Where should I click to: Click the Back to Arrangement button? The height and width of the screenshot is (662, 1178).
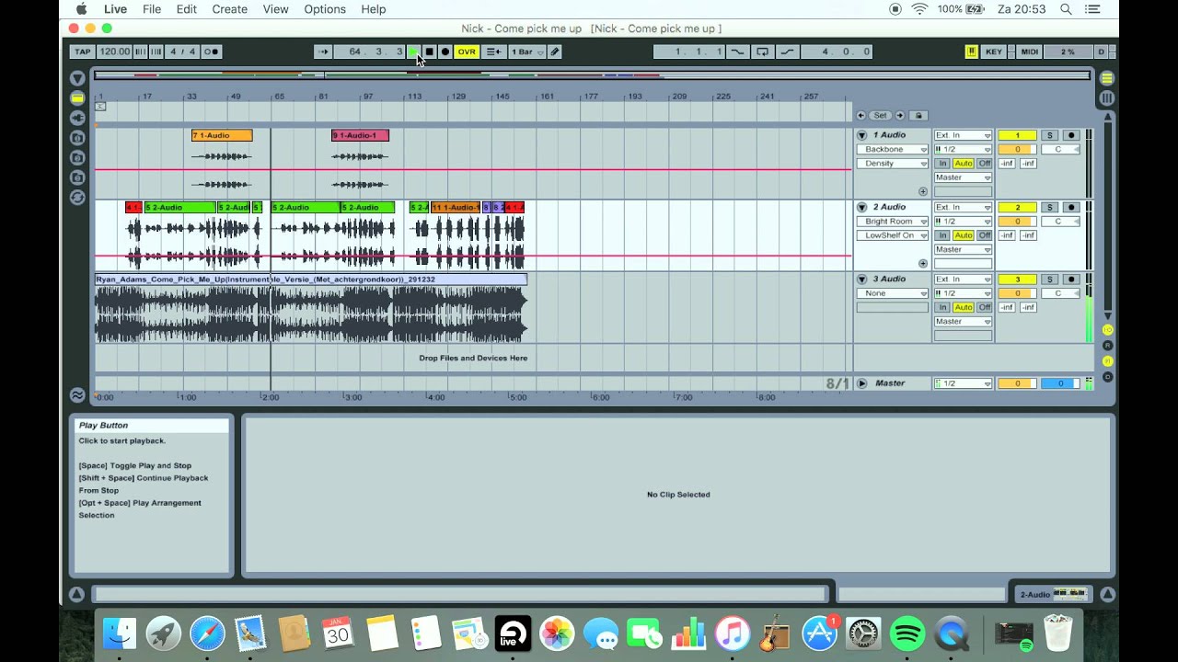coord(493,51)
